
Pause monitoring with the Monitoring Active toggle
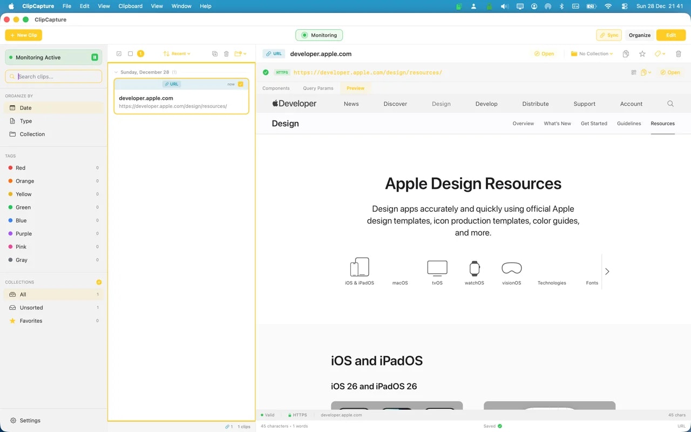click(x=94, y=57)
